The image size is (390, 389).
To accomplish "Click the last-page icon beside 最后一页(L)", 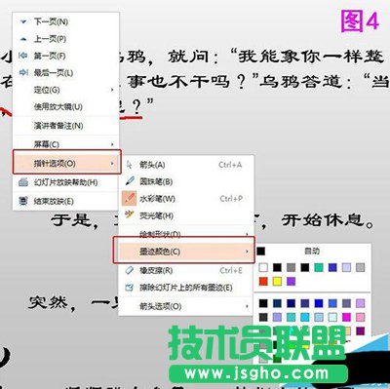I will coord(23,72).
